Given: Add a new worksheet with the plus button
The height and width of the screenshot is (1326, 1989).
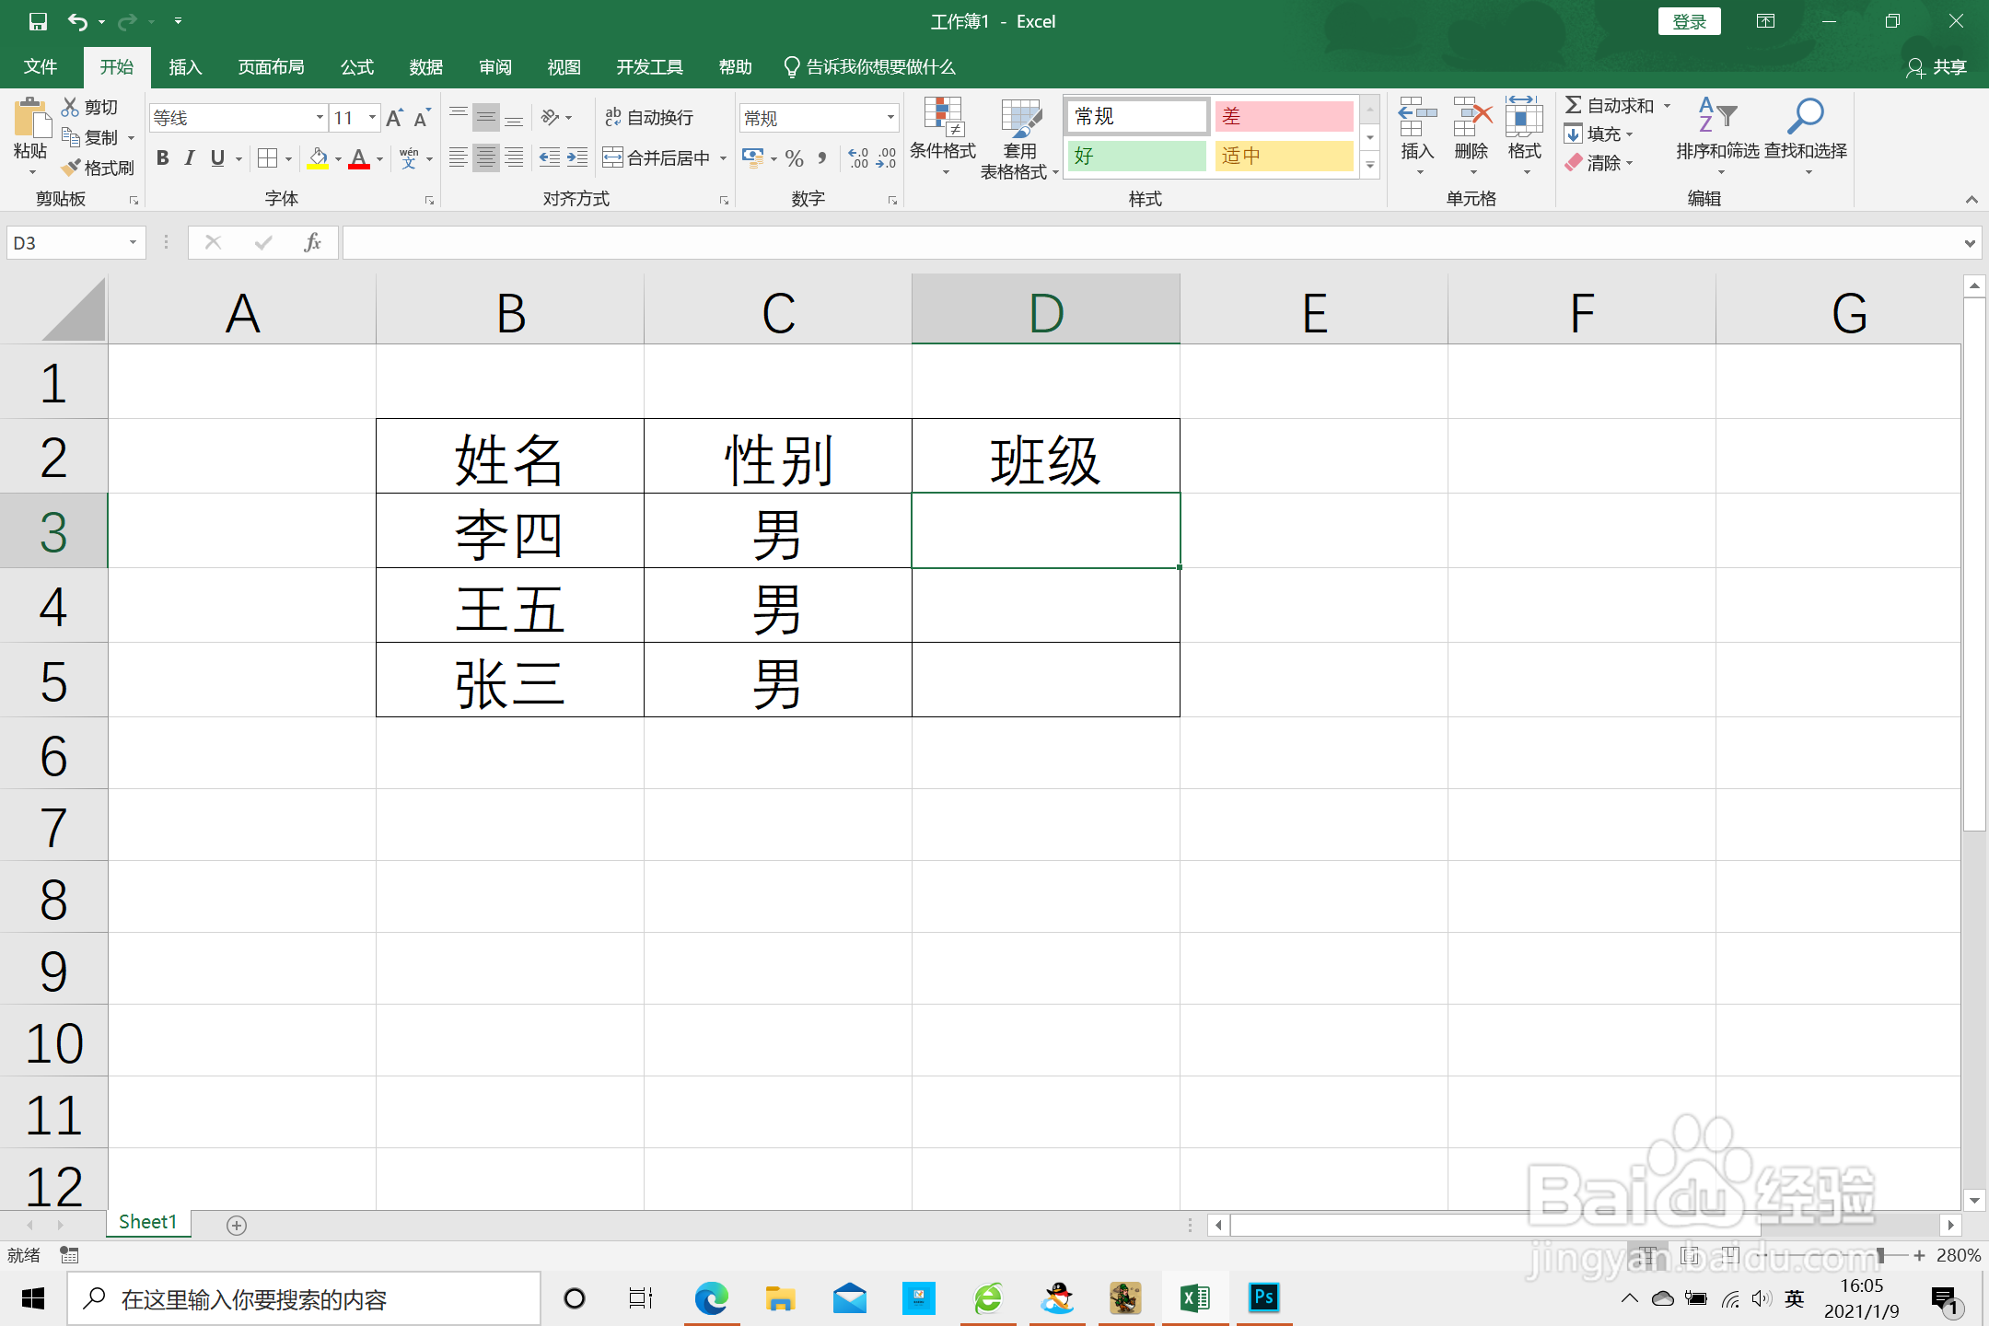Looking at the screenshot, I should [236, 1225].
